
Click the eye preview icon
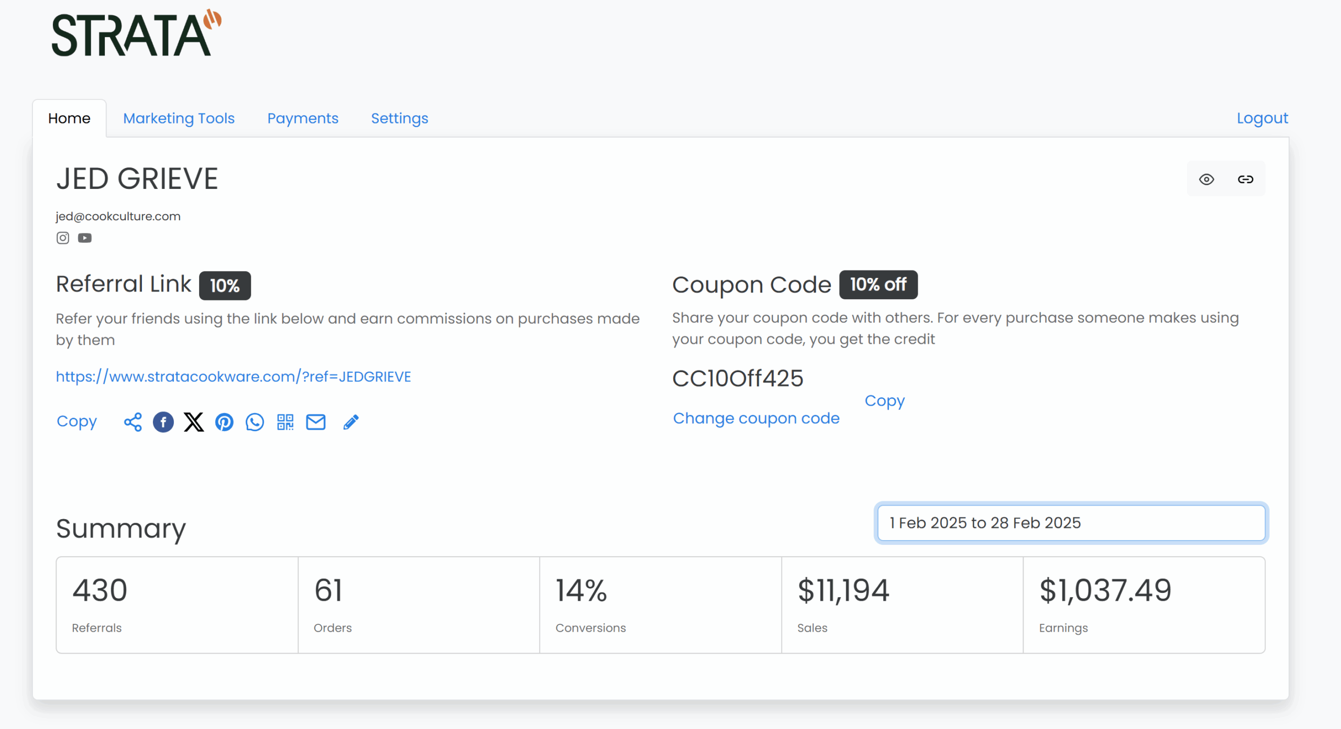[1206, 180]
